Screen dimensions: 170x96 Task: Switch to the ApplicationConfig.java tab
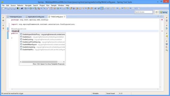pos(35,17)
